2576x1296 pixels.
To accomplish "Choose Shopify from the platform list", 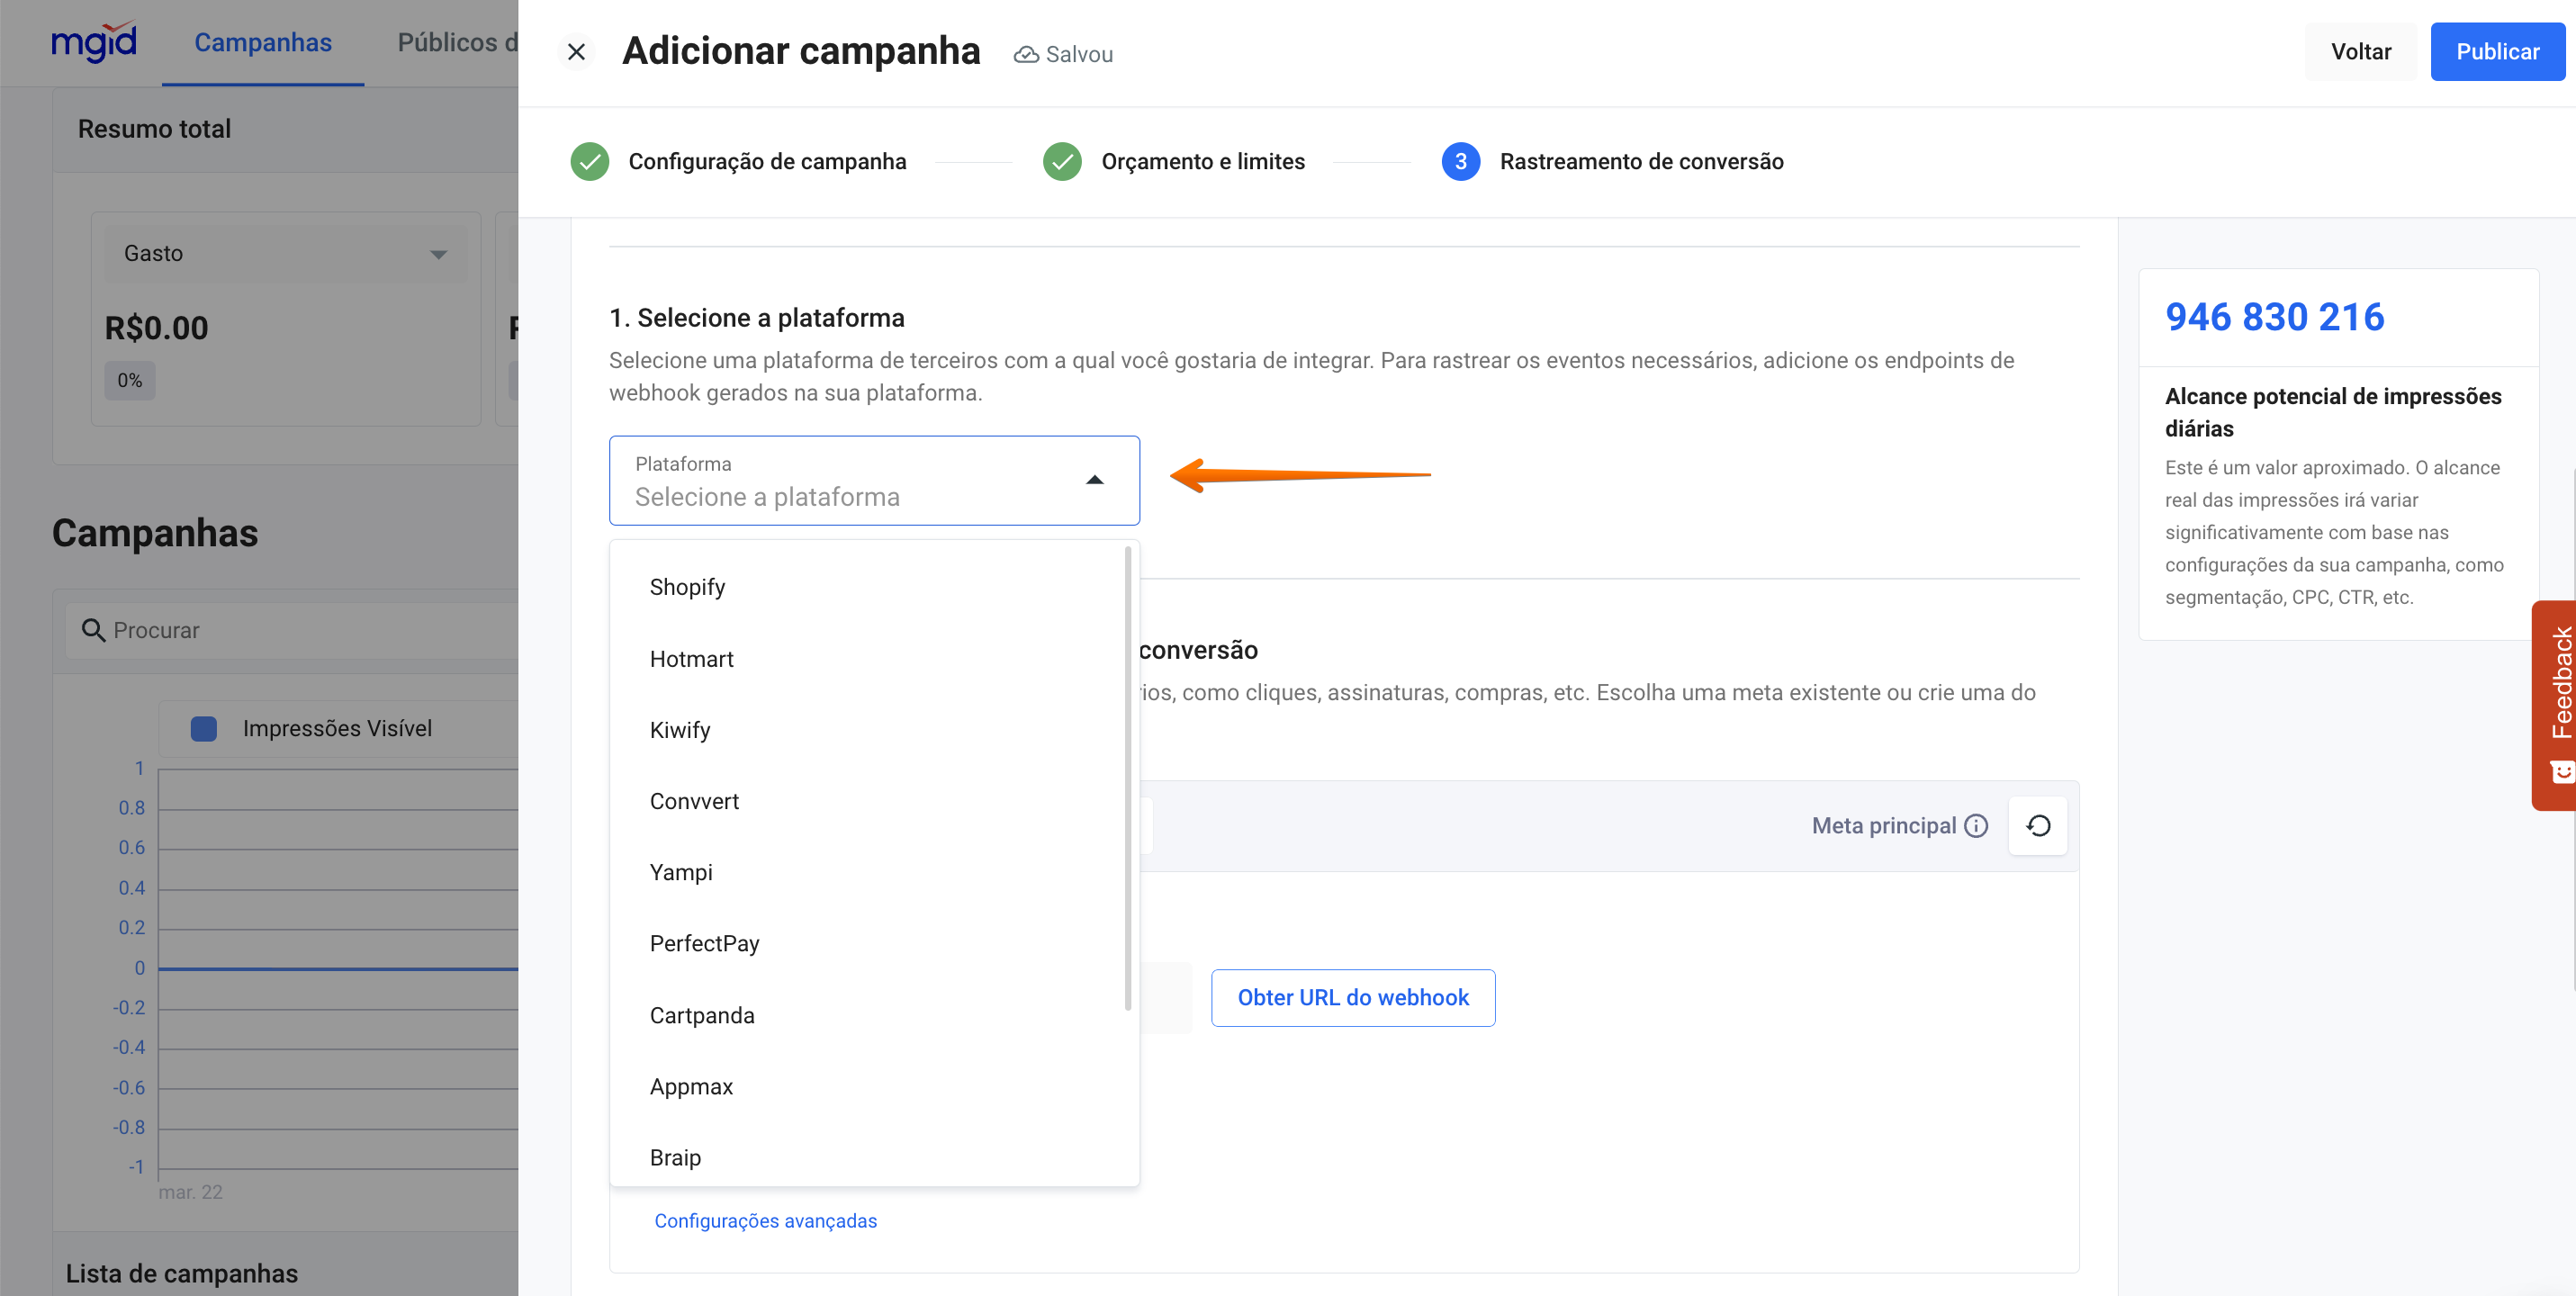I will point(687,587).
